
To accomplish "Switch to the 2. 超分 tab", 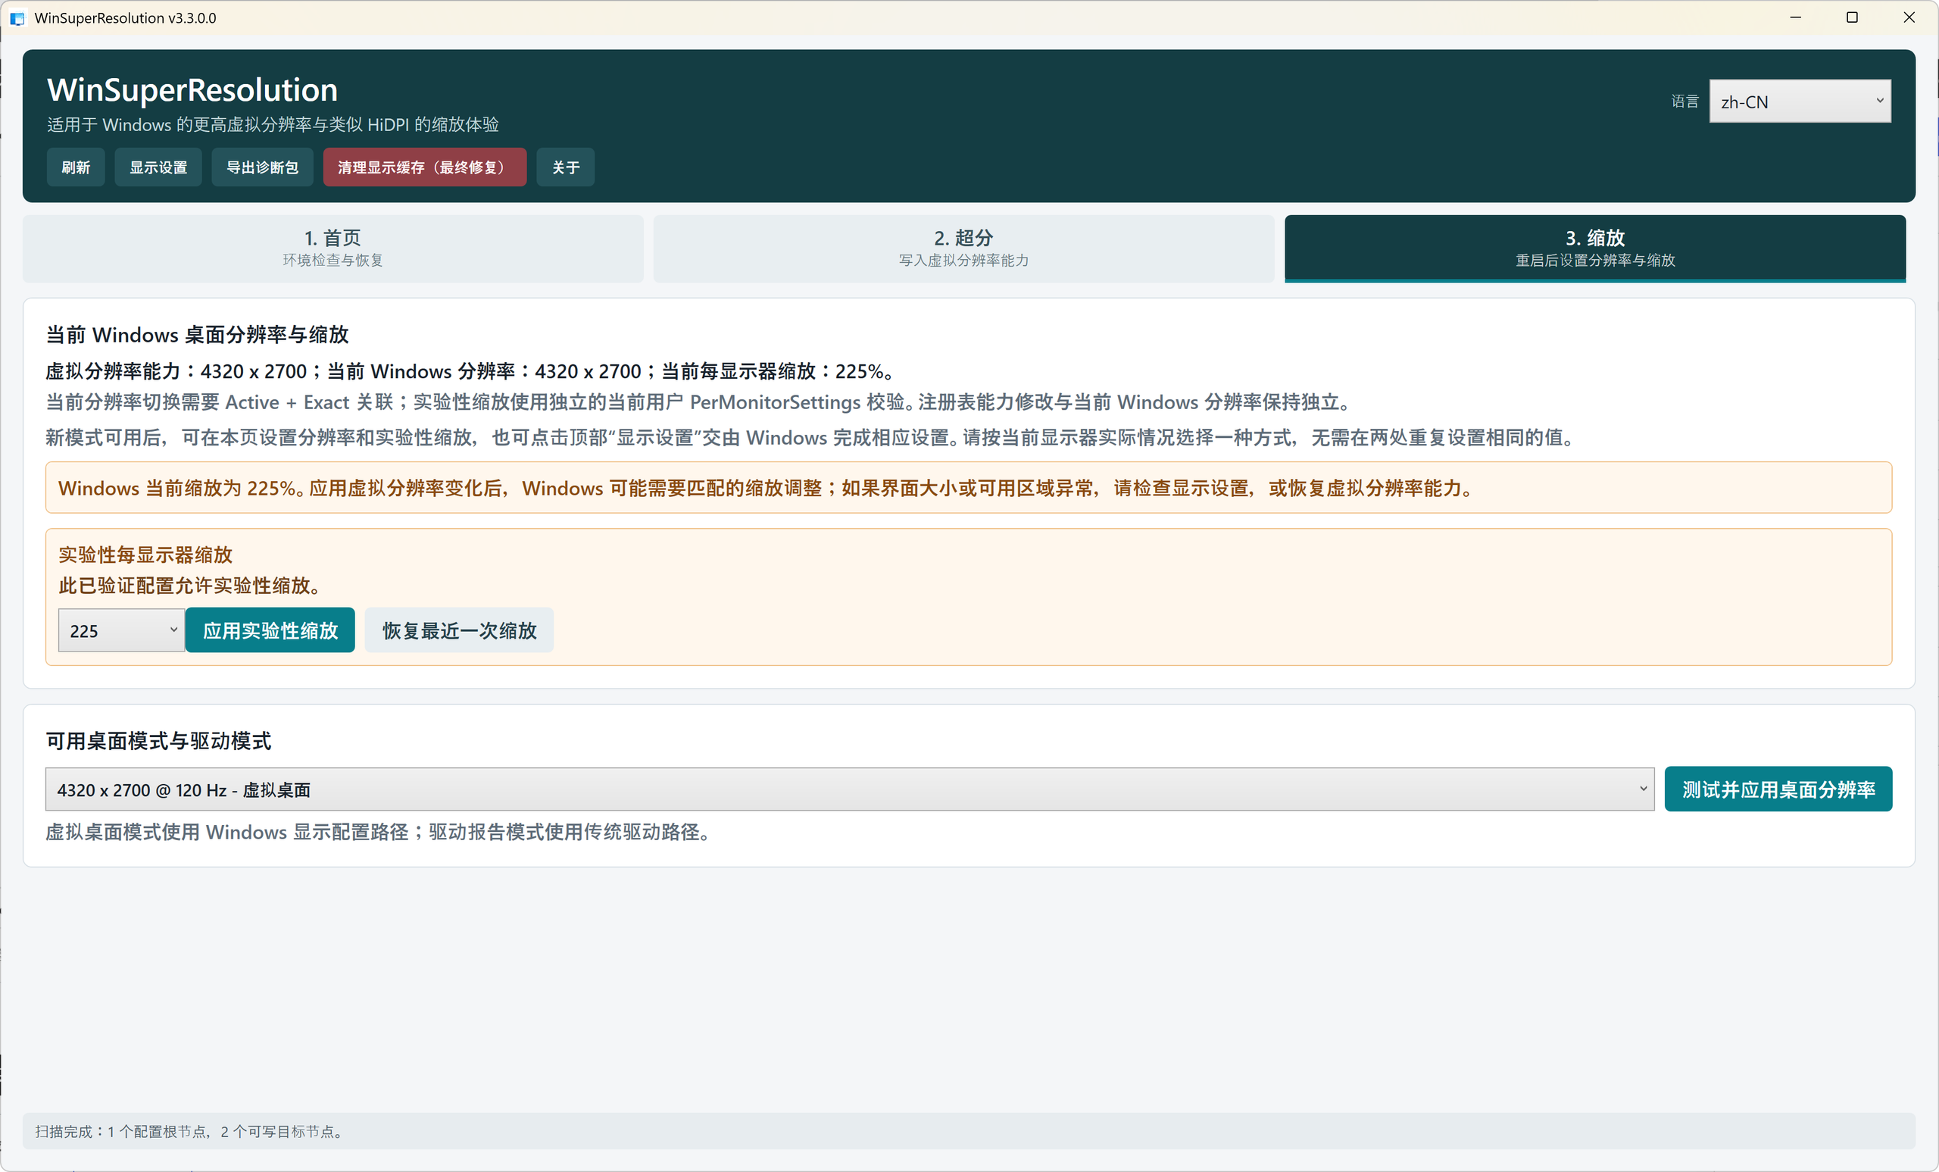I will [963, 248].
